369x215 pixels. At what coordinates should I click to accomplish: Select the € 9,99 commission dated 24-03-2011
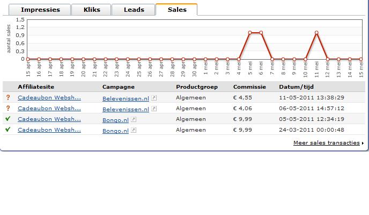242,130
